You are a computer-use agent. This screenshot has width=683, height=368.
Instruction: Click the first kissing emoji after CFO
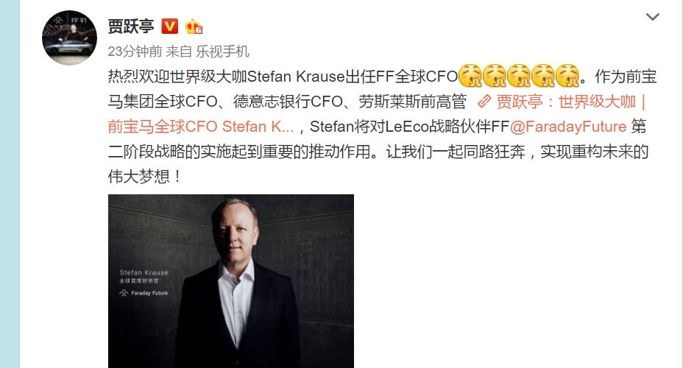point(470,76)
